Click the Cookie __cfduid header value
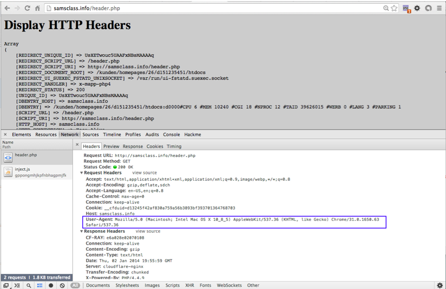The height and width of the screenshot is (289, 446). coord(170,208)
